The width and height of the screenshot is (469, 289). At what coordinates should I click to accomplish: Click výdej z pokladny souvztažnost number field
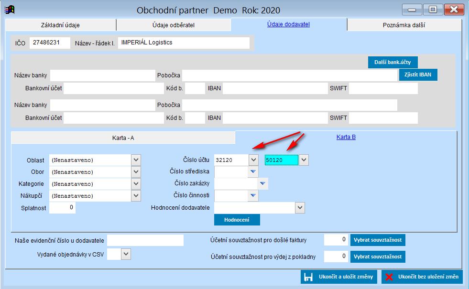(x=336, y=257)
